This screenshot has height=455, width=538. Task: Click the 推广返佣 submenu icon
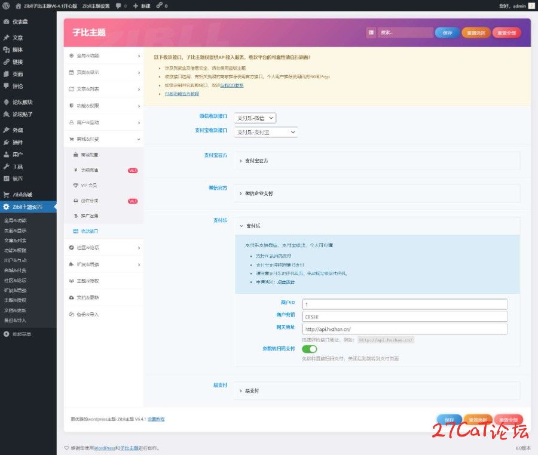(x=76, y=216)
